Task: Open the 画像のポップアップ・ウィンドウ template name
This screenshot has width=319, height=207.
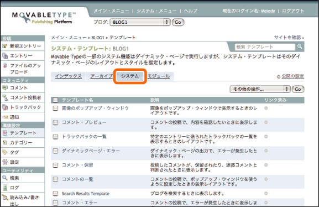Action: 95,108
